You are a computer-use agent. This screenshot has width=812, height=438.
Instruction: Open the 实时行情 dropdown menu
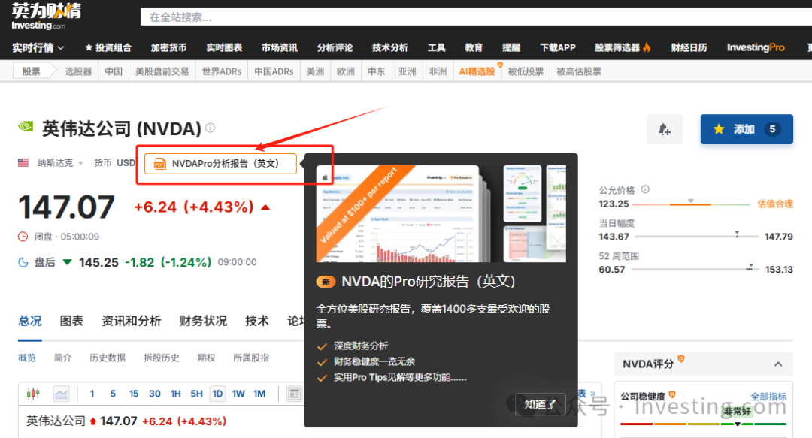pyautogui.click(x=38, y=47)
